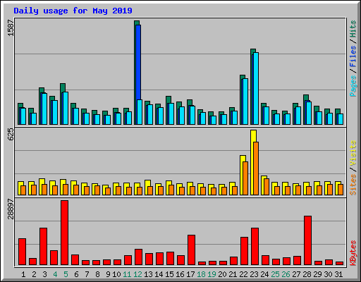Select day label 16 on the axis

(180, 274)
